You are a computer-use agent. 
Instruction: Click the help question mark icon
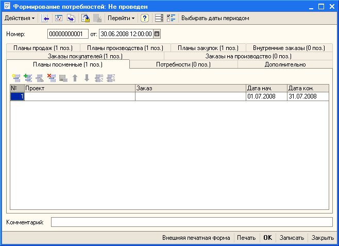tap(145, 18)
